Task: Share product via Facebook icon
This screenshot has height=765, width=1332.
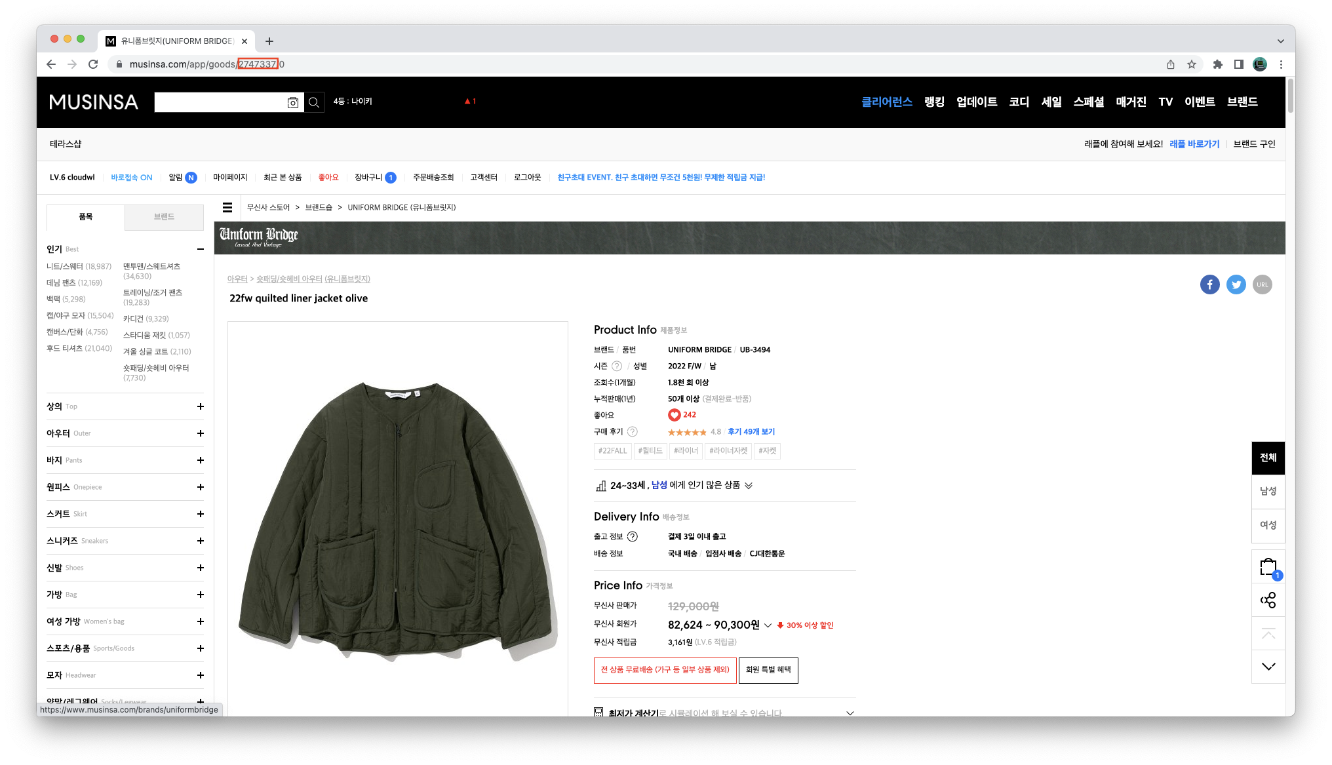Action: pos(1209,284)
